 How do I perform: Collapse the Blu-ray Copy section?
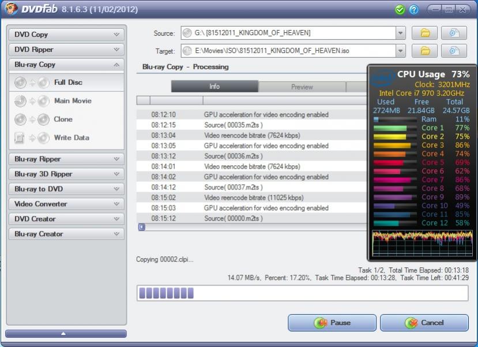[x=66, y=65]
